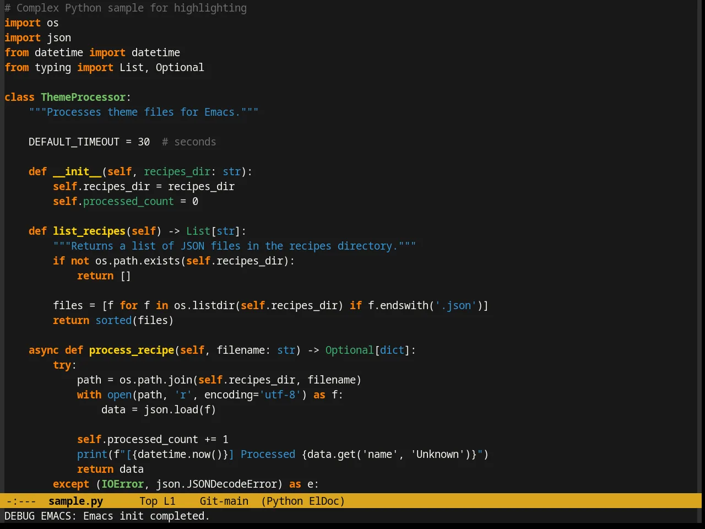Click the 'try:' keyword line
705x529 pixels.
(65, 365)
